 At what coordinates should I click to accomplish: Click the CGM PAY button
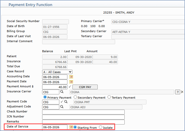point(85,87)
